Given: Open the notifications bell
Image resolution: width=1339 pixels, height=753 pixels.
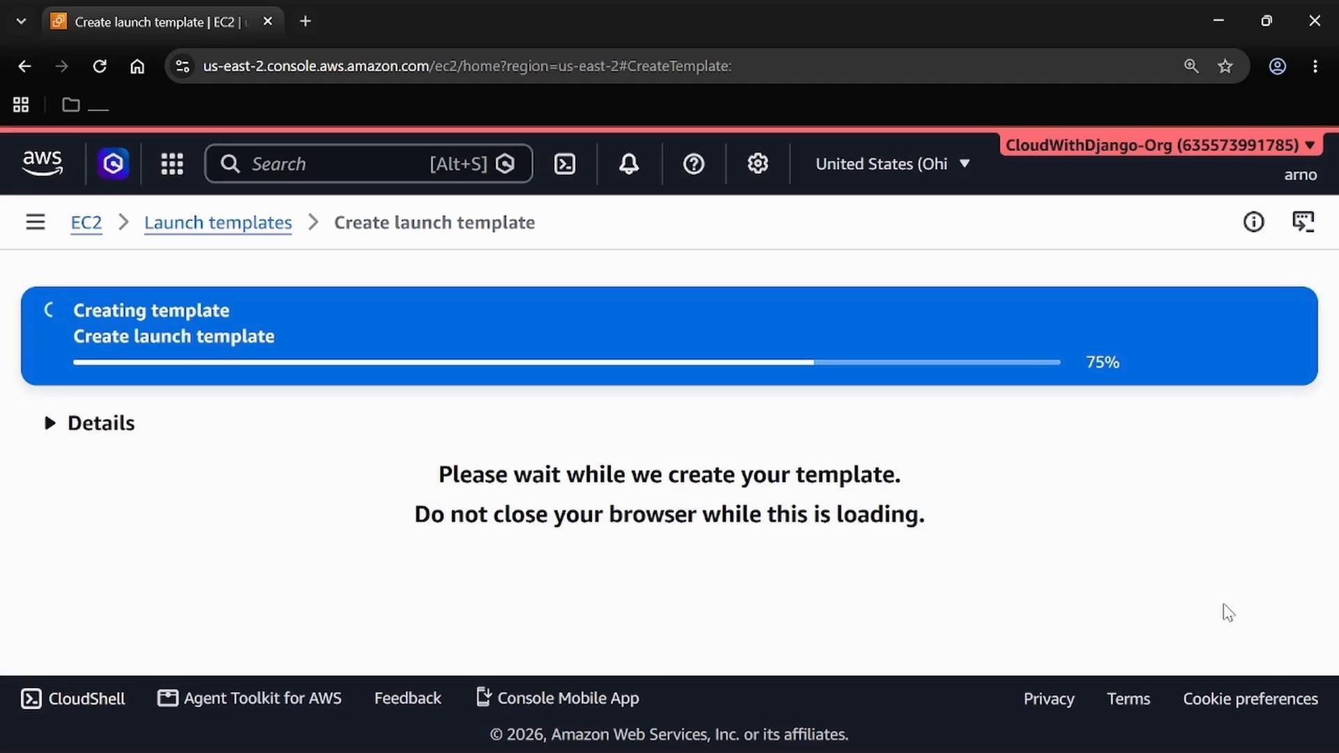Looking at the screenshot, I should coord(629,164).
